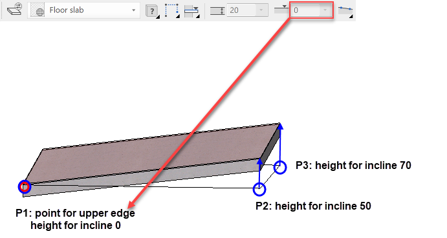Viewport: 447px width, 238px height.
Task: Expand the height 0 dropdown arrow
Action: tap(325, 10)
